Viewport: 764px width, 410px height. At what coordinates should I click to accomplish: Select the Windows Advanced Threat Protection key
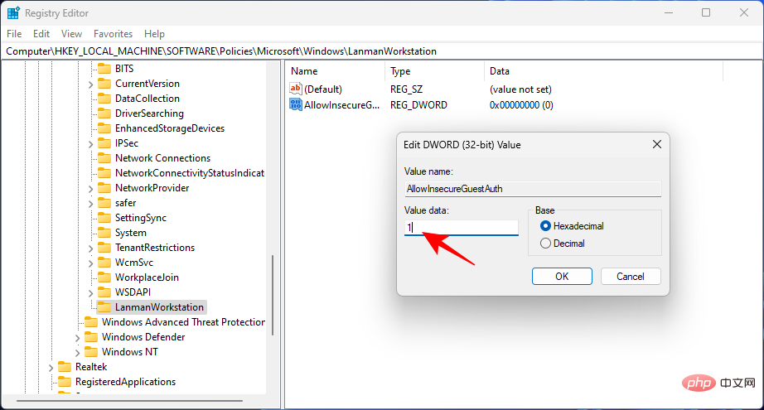[183, 322]
